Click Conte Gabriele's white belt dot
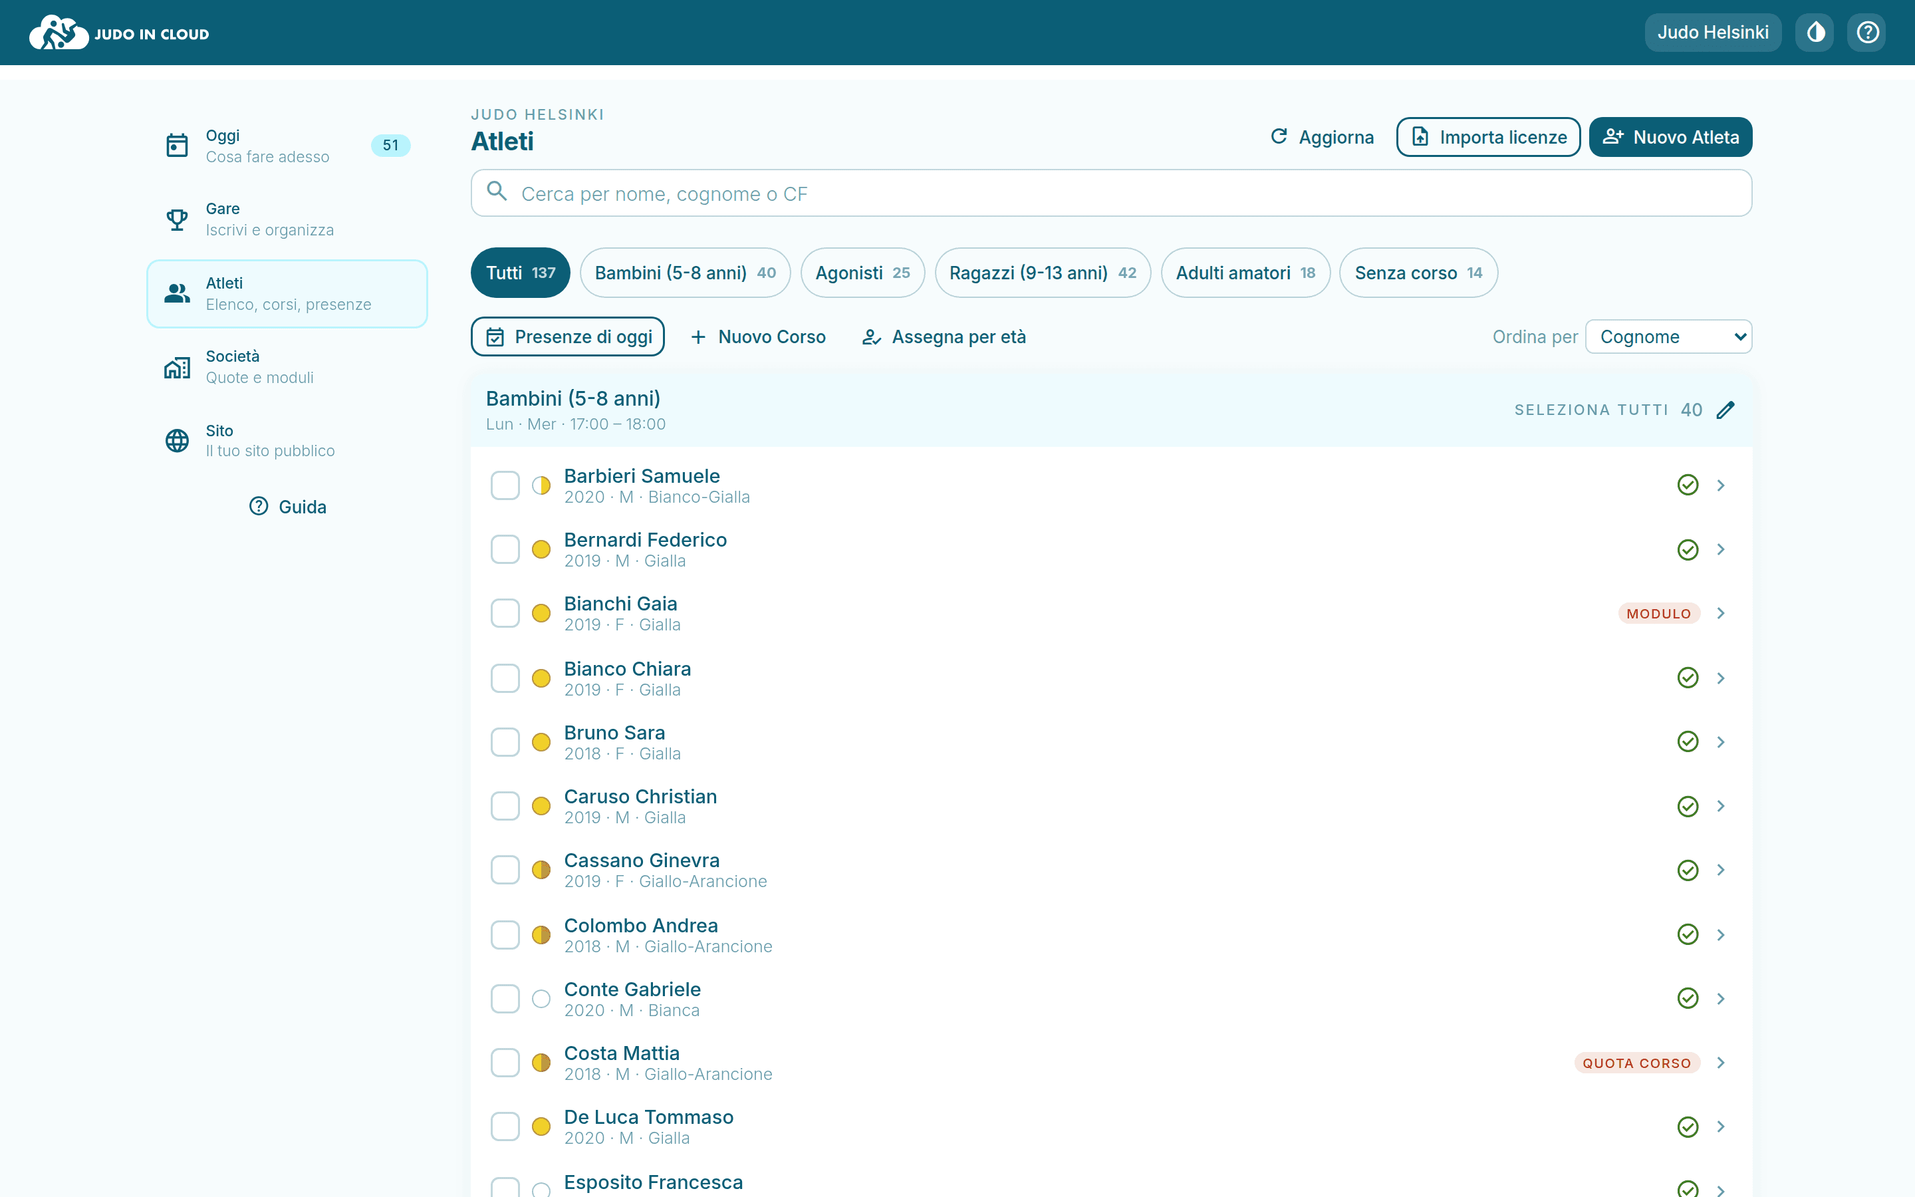 [541, 999]
